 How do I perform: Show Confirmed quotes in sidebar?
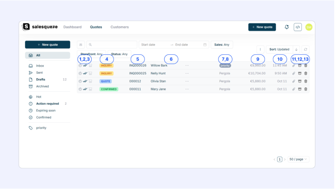pos(47,117)
